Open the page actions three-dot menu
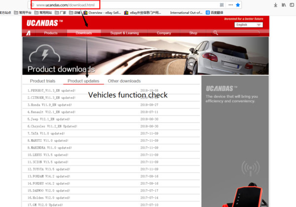296x207 pixels. click(x=230, y=5)
